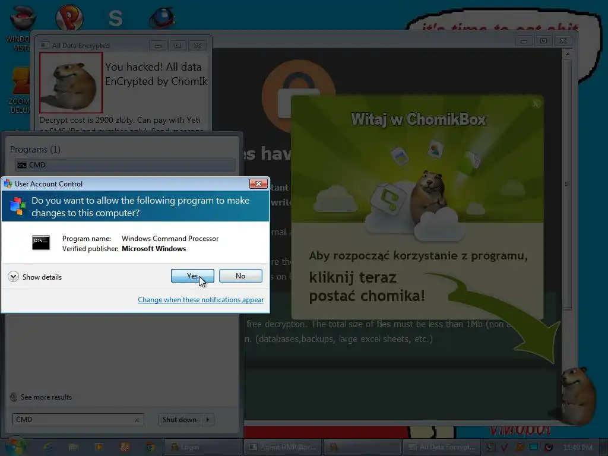Click the orange padlock icon in ransom window

[x=298, y=96]
